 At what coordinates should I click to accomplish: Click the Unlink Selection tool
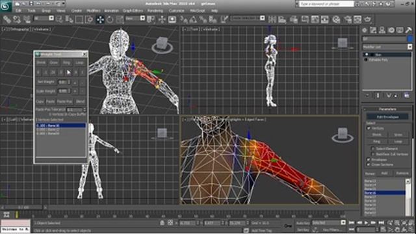[x=17, y=19]
